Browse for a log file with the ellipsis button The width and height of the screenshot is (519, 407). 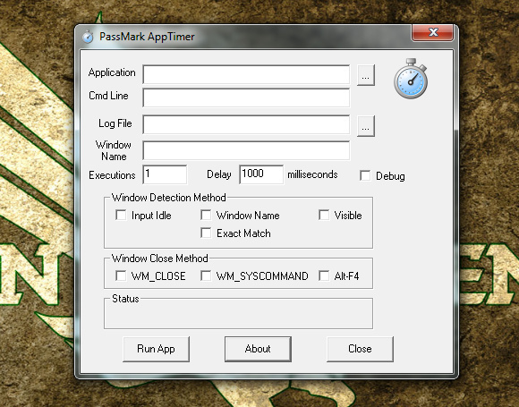tap(366, 126)
